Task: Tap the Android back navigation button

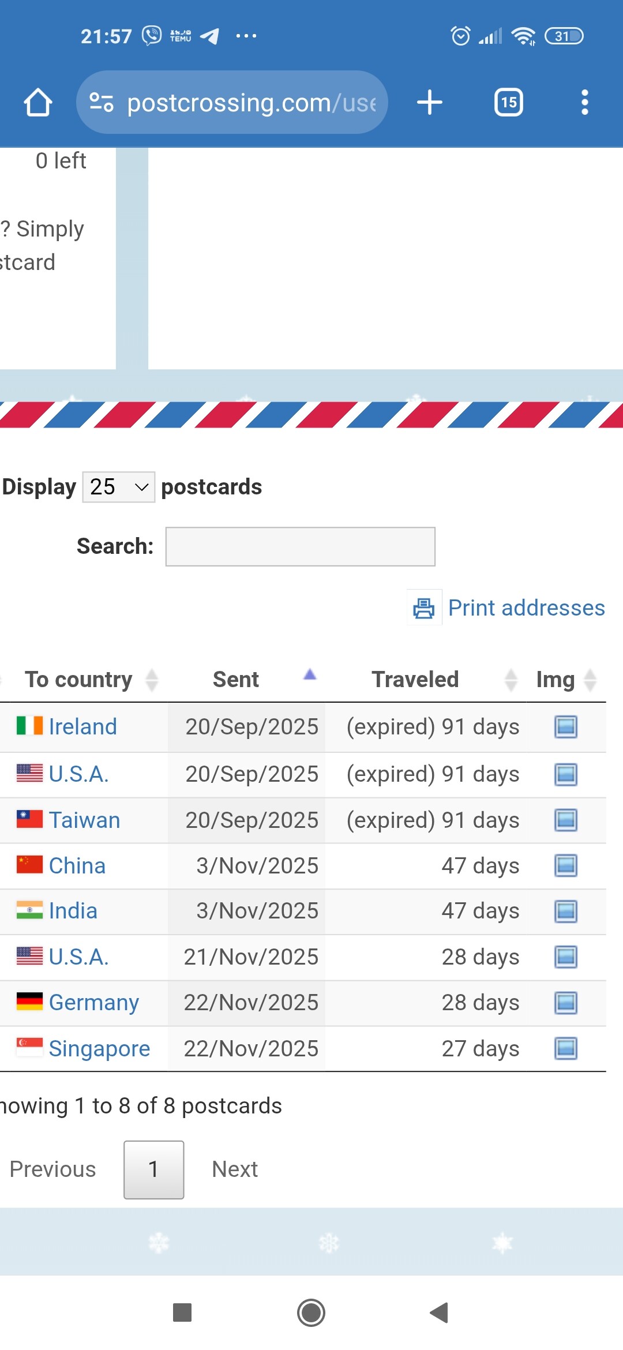Action: point(440,1312)
